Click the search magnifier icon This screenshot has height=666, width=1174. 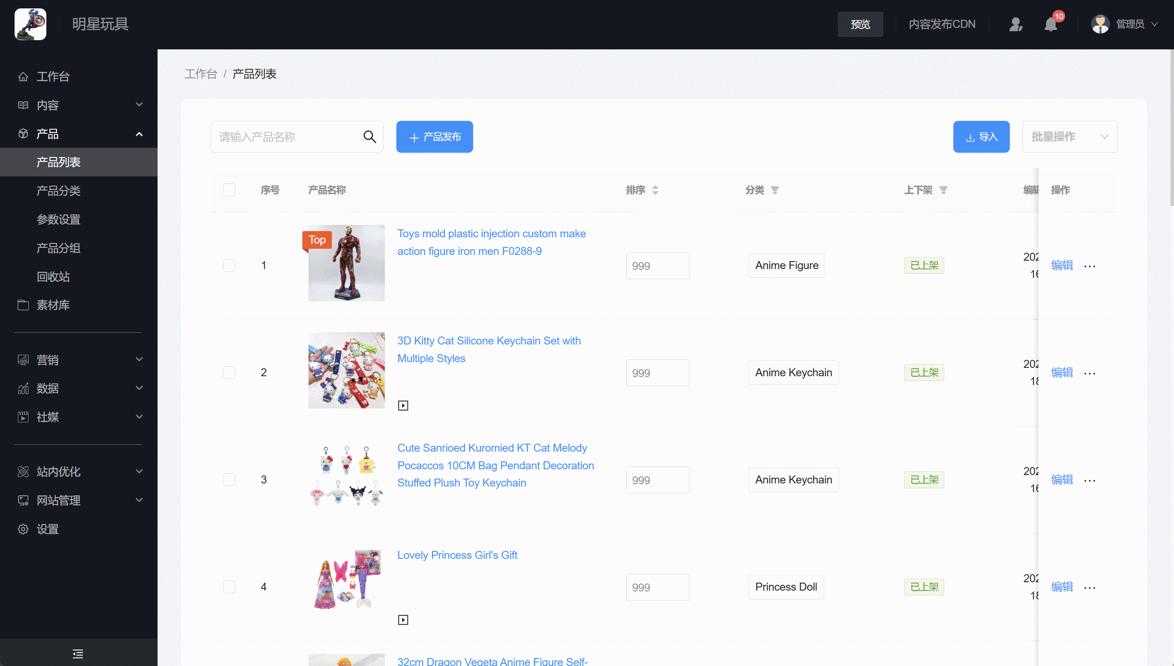pos(369,137)
